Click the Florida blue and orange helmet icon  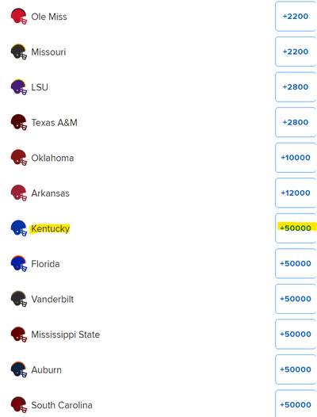18,264
